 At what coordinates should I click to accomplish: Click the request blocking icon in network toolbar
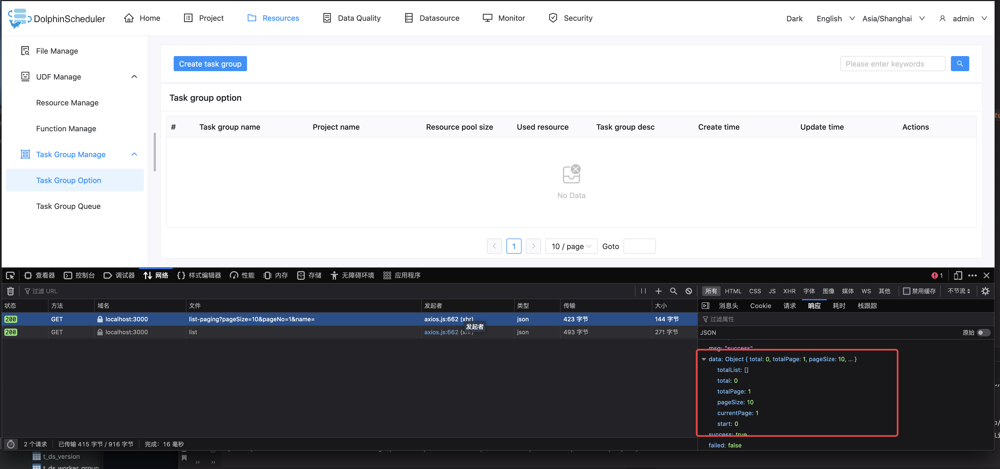point(689,291)
